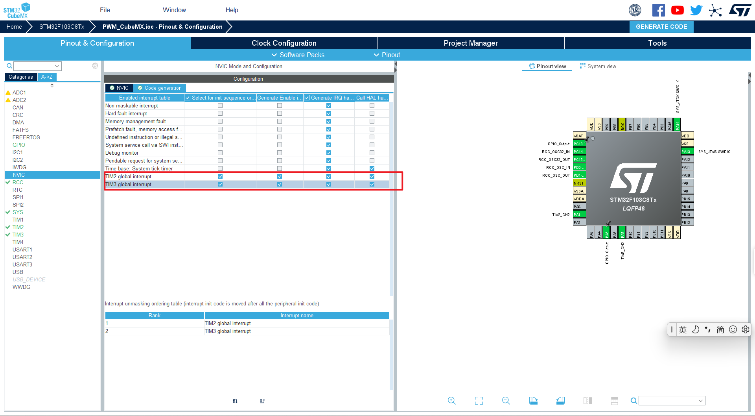Open the categories panel settings gear
Image resolution: width=755 pixels, height=416 pixels.
click(95, 66)
